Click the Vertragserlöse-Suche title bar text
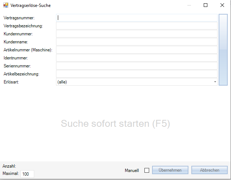The width and height of the screenshot is (231, 180). 31,5
